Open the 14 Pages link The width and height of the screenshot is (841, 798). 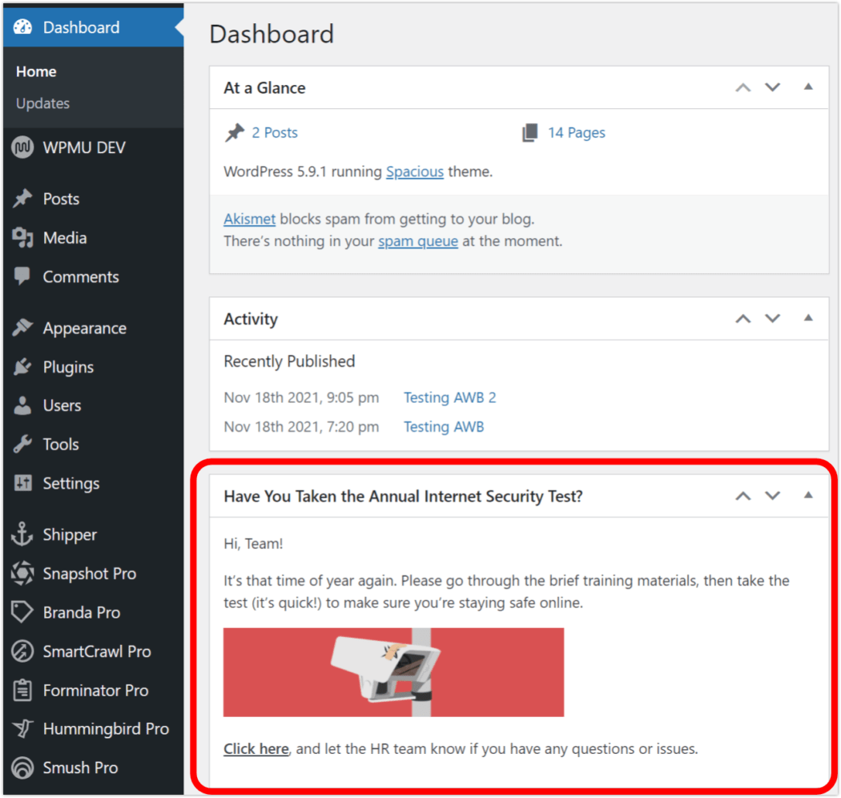pos(576,132)
